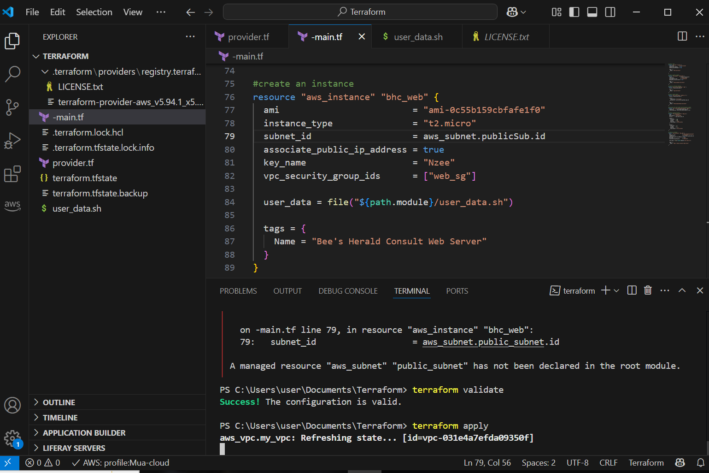The height and width of the screenshot is (473, 709).
Task: Click AWS profile Mua-cloud status item
Action: pyautogui.click(x=121, y=463)
